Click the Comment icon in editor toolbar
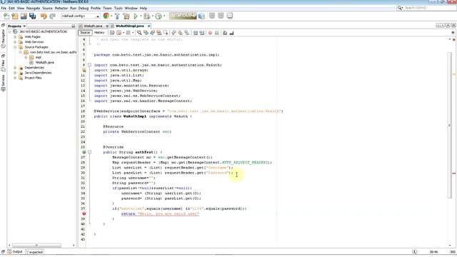457x257 pixels. (x=225, y=33)
